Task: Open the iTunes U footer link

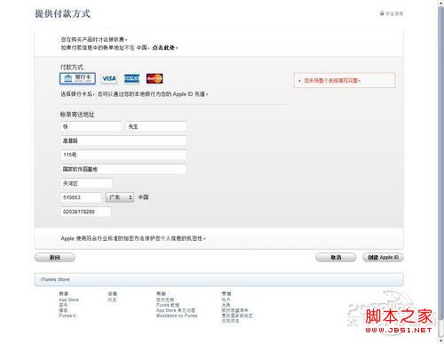Action: [x=67, y=316]
